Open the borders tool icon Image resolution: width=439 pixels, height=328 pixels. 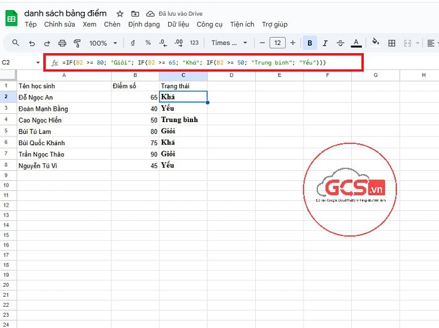(x=392, y=43)
